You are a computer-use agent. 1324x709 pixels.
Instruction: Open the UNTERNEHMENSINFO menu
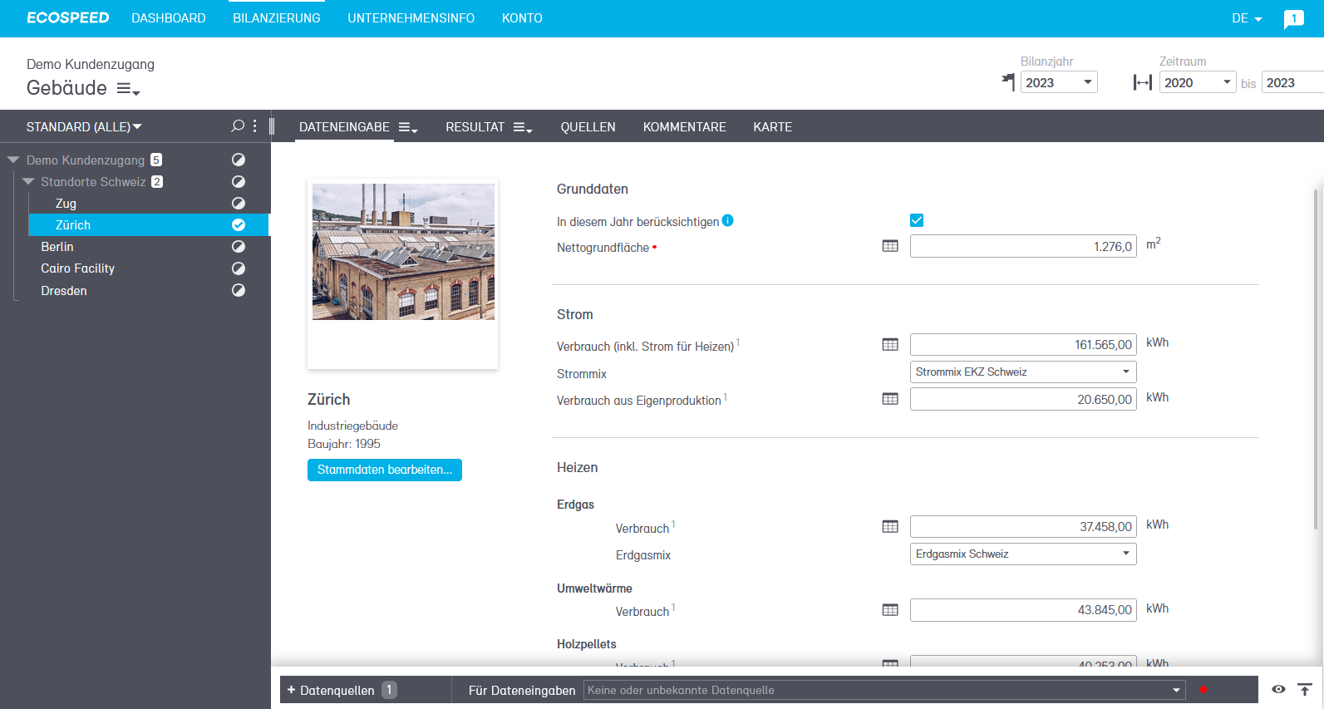click(x=411, y=18)
